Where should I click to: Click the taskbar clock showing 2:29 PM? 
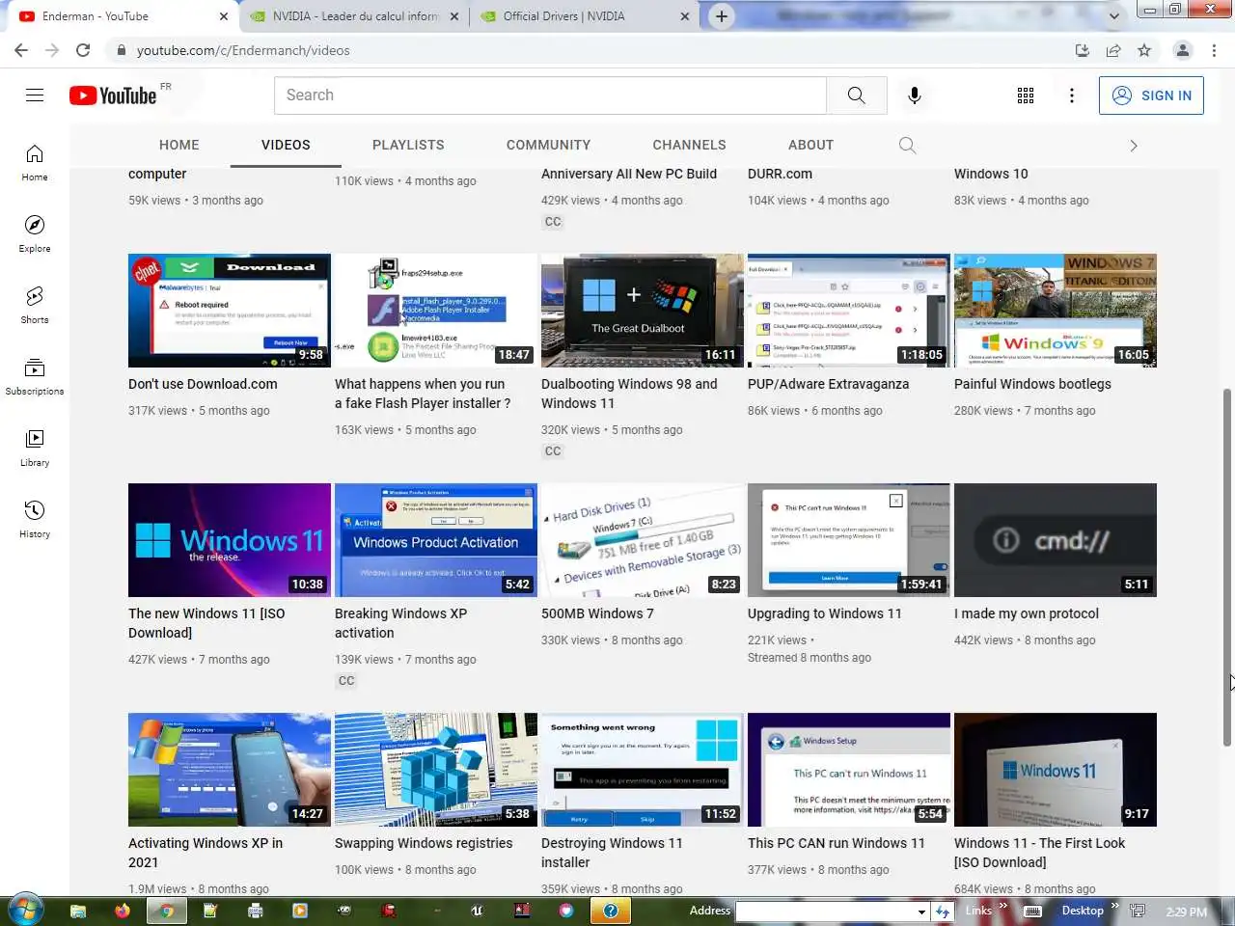1186,912
